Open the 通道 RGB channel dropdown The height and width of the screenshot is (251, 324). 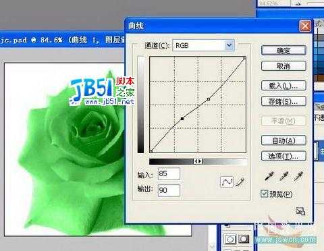203,45
